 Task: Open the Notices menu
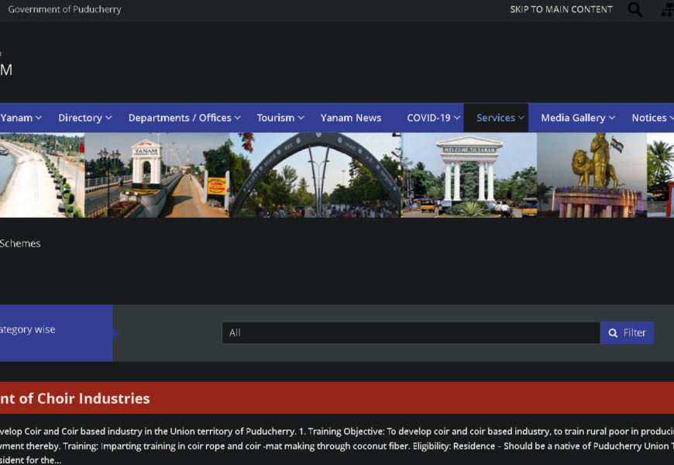pyautogui.click(x=651, y=118)
